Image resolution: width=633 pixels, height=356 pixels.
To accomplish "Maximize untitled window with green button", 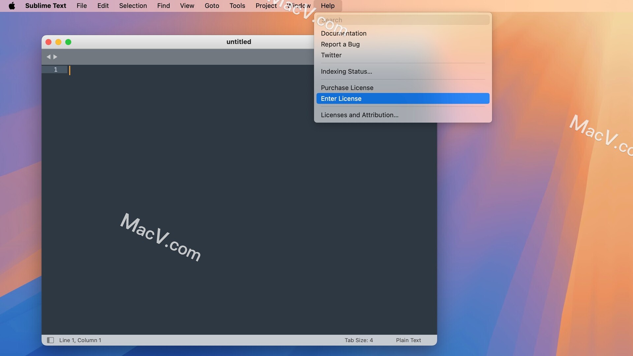I will tap(68, 42).
